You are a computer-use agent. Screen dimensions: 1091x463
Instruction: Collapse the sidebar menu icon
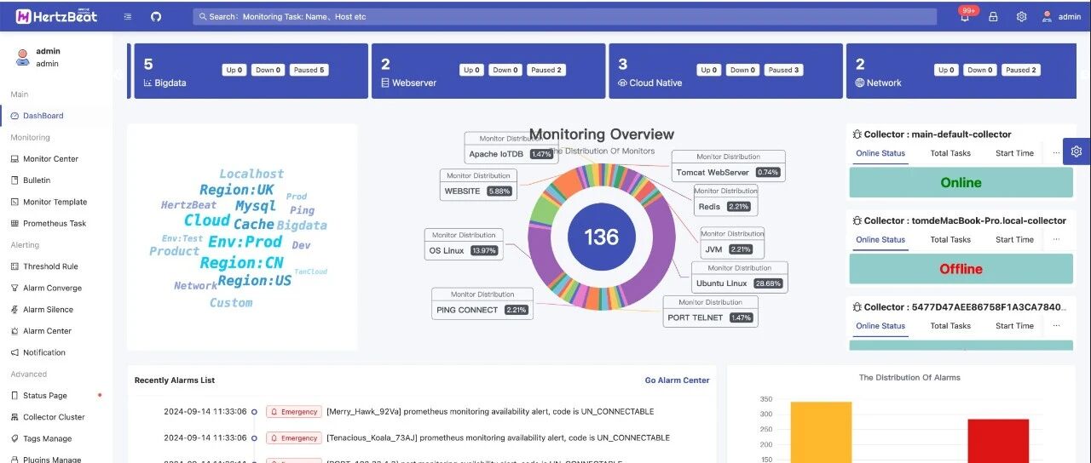(x=128, y=16)
